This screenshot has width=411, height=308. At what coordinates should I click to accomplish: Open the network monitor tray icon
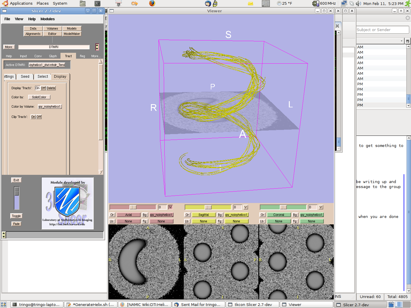pyautogui.click(x=344, y=4)
